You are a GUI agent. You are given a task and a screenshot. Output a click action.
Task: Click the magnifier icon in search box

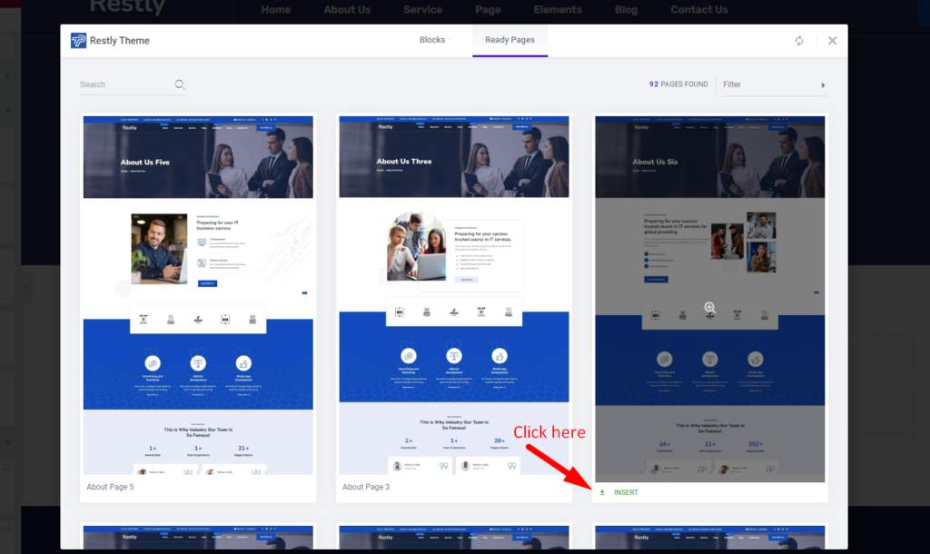pyautogui.click(x=180, y=84)
